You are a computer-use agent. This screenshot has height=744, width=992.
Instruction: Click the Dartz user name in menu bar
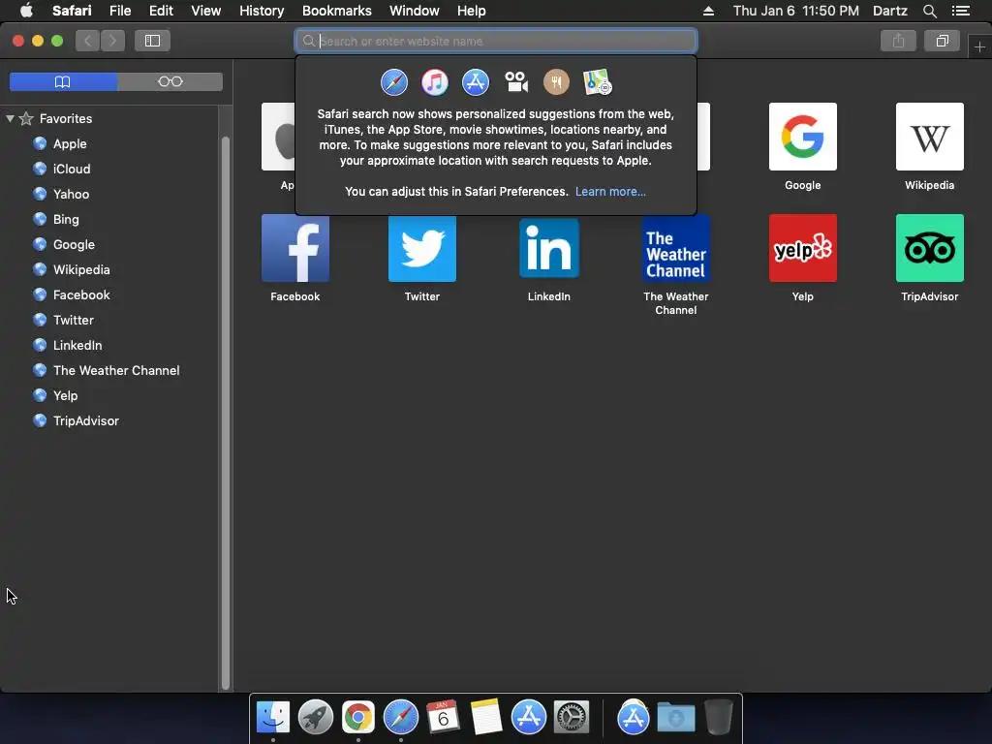click(x=889, y=11)
